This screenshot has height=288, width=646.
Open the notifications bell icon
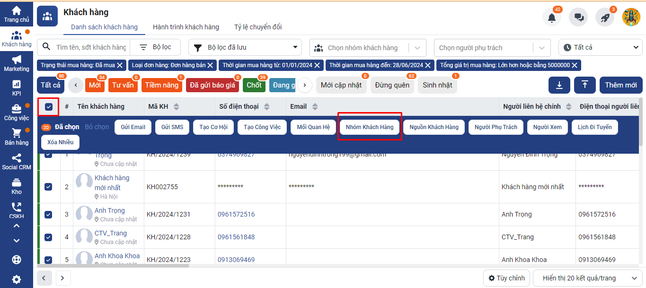551,17
